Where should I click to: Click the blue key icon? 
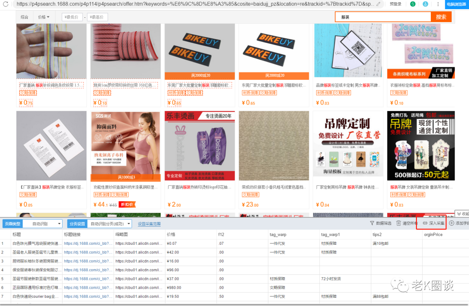coord(425,4)
